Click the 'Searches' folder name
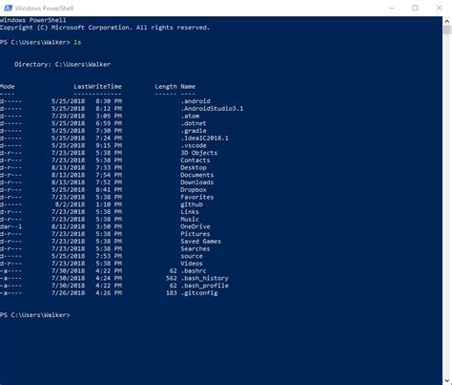Viewport: 452px width, 385px height. point(195,248)
